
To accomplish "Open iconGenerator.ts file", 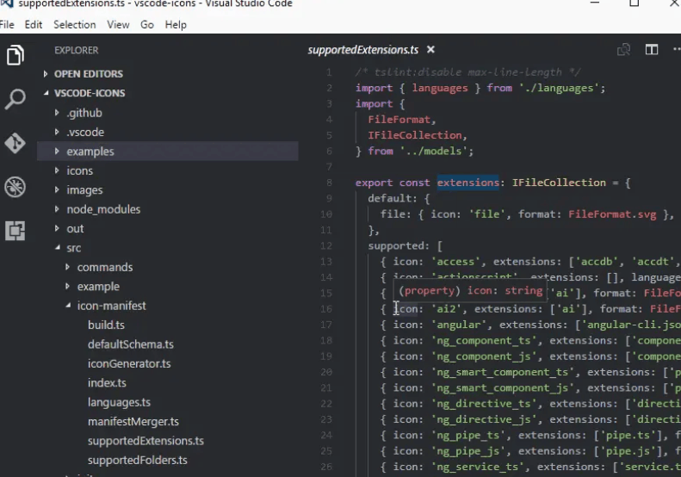I will click(x=129, y=363).
